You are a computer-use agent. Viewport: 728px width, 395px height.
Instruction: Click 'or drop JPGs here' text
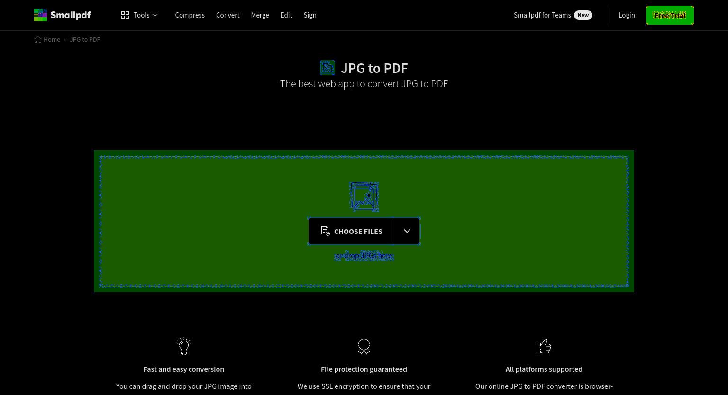coord(364,256)
